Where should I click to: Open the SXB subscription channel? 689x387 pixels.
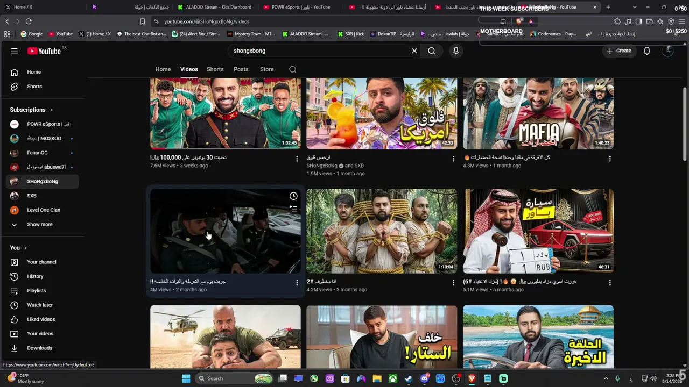coord(42,196)
